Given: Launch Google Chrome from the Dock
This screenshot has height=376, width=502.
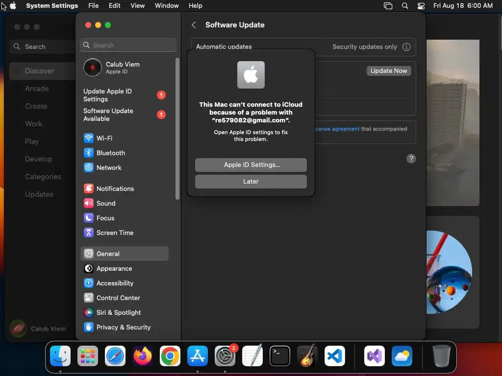Looking at the screenshot, I should tap(170, 356).
